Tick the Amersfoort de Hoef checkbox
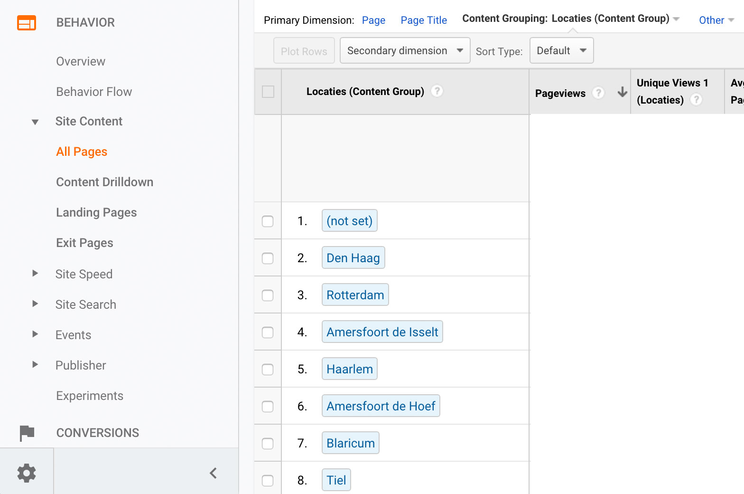The width and height of the screenshot is (744, 494). pos(268,407)
